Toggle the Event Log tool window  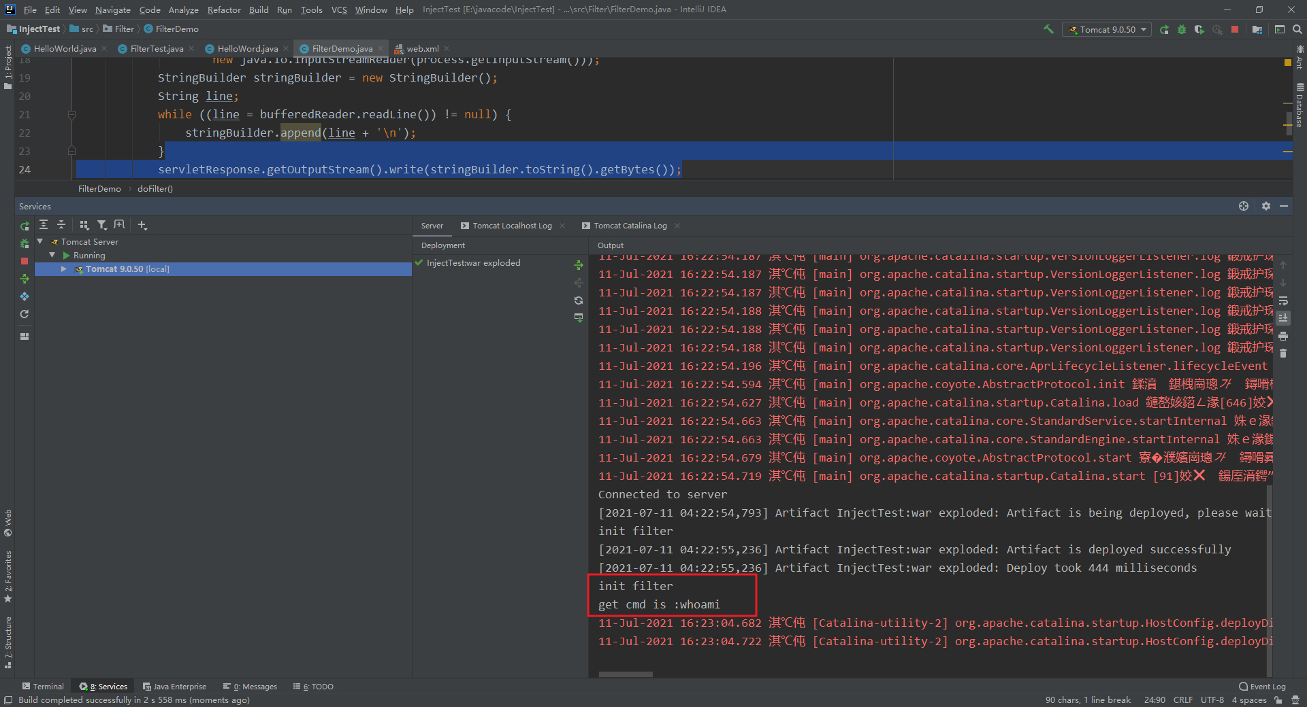pyautogui.click(x=1263, y=687)
